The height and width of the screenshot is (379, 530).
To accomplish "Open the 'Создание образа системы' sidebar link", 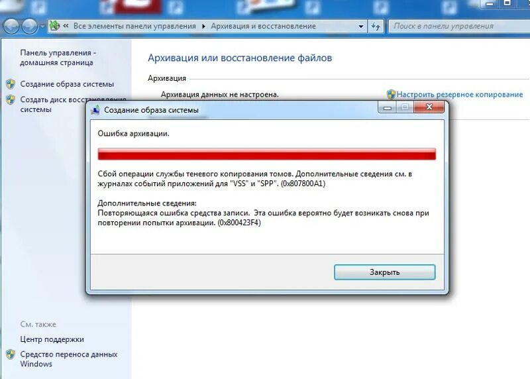I will (67, 84).
